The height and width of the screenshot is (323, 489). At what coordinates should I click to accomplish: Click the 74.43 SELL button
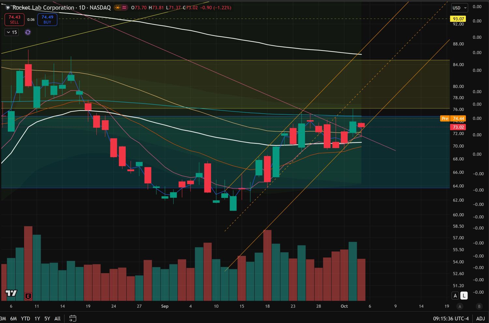coord(14,20)
